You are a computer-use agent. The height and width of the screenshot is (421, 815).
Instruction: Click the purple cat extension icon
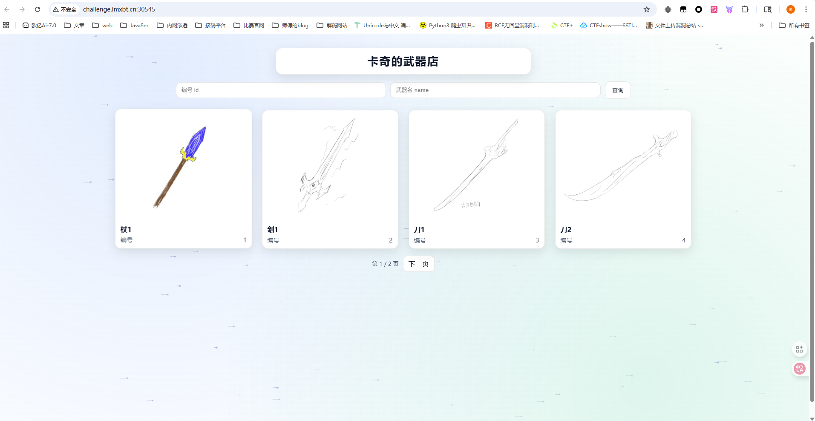[x=729, y=9]
